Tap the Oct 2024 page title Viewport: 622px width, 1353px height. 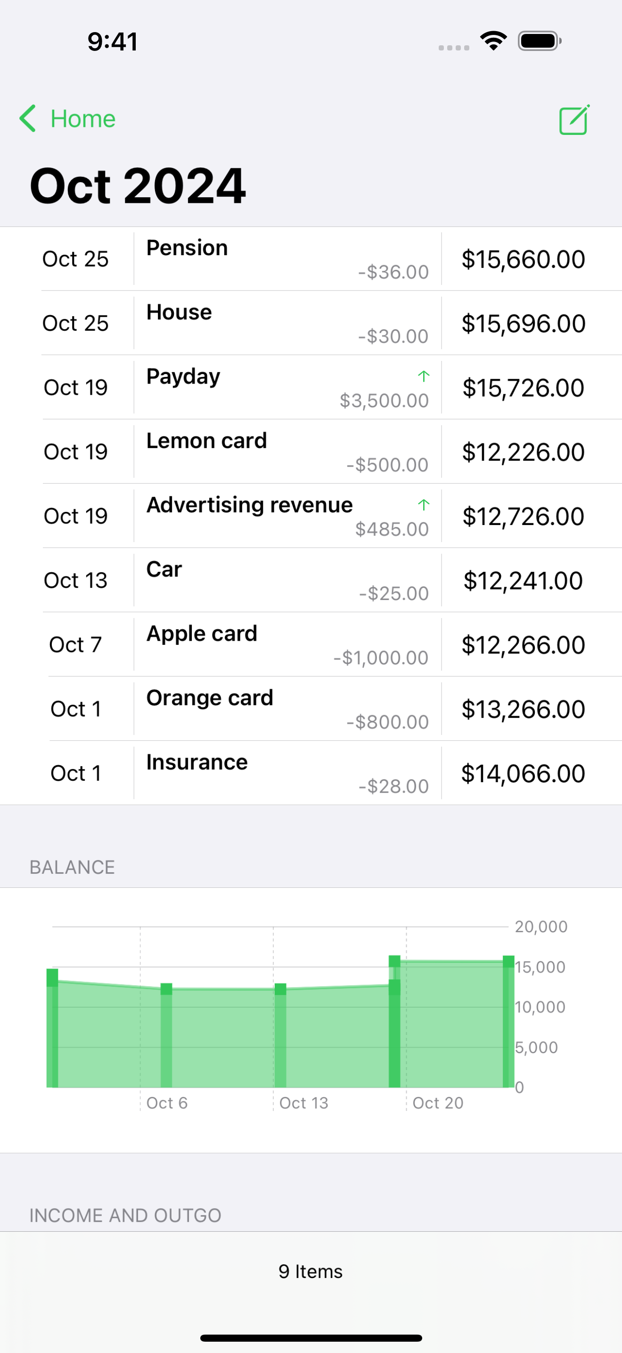138,186
